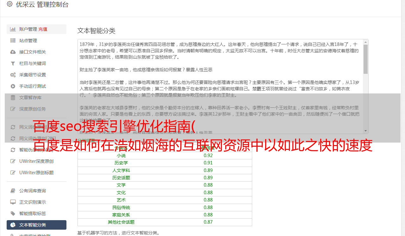The height and width of the screenshot is (236, 405).
Task: Click the cloud upload icon for 接口文件相关
Action: click(x=13, y=52)
